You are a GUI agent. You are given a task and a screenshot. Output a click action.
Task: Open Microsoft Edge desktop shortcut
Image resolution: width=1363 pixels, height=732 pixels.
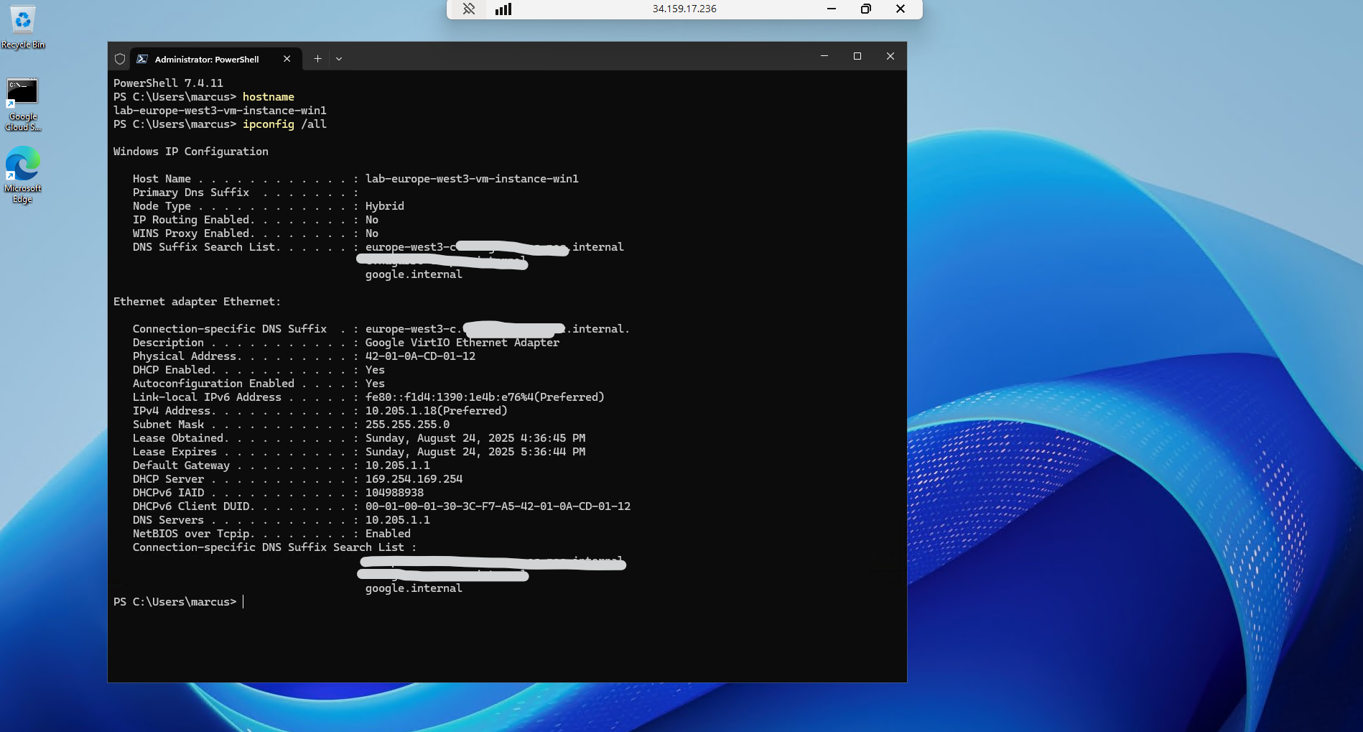pos(23,175)
